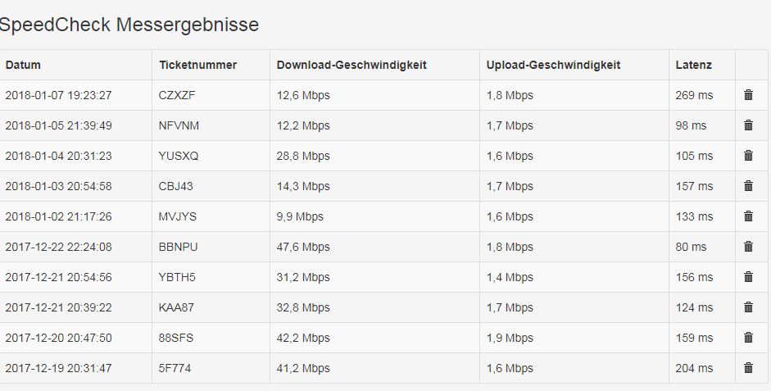Click the Datum column header
This screenshot has height=391, width=771.
tap(23, 65)
